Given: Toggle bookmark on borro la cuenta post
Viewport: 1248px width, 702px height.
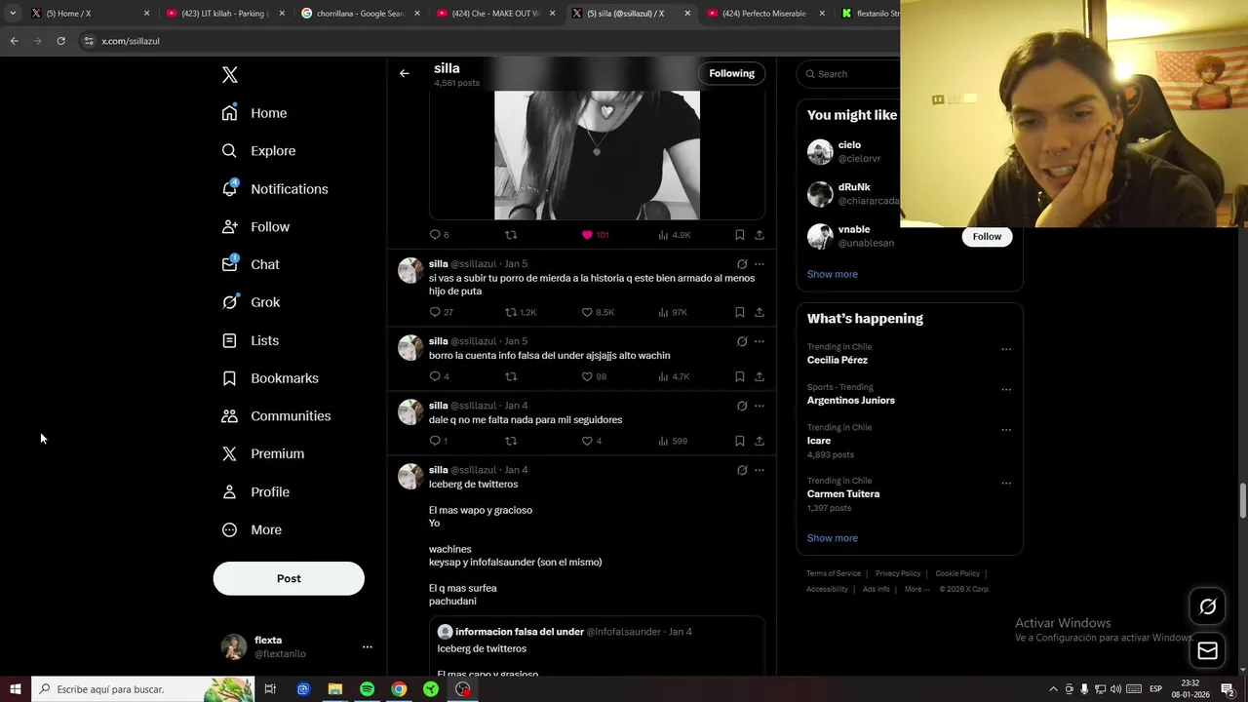Looking at the screenshot, I should tap(740, 376).
